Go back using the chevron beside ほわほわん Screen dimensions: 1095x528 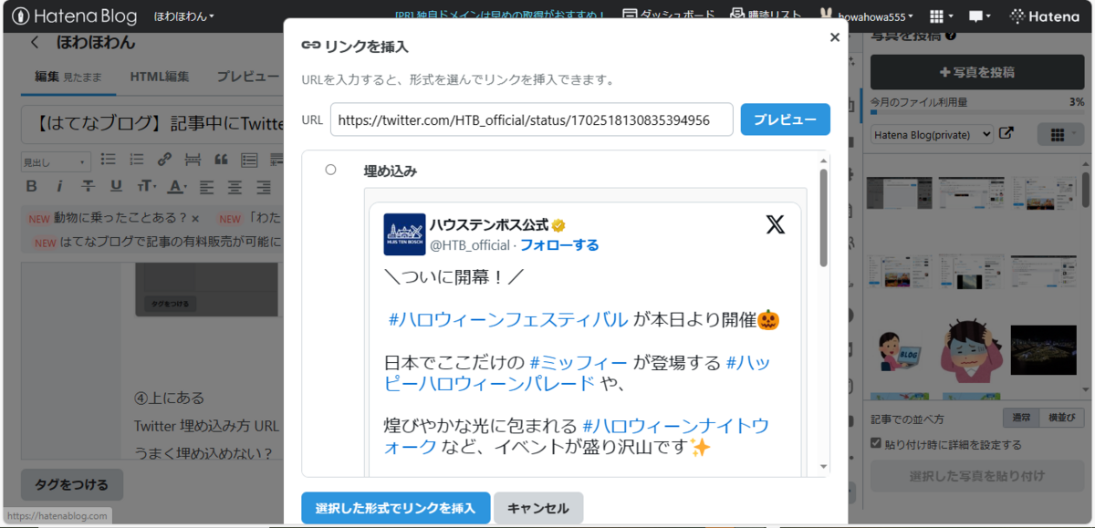coord(35,42)
